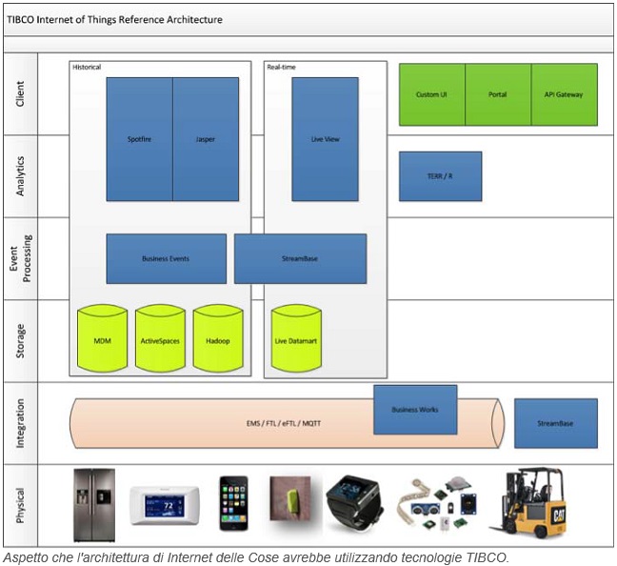
Task: Select the Client layer label
Action: click(x=20, y=93)
